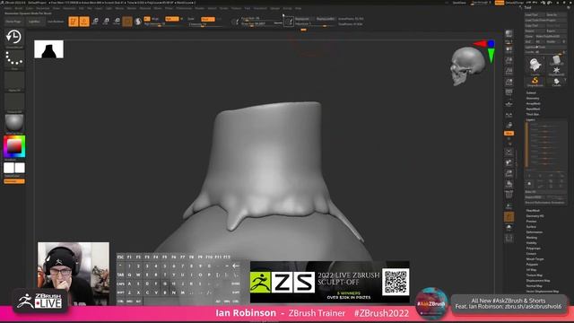The height and width of the screenshot is (323, 574).
Task: Toggle the Mrgb button
Action: point(155,19)
